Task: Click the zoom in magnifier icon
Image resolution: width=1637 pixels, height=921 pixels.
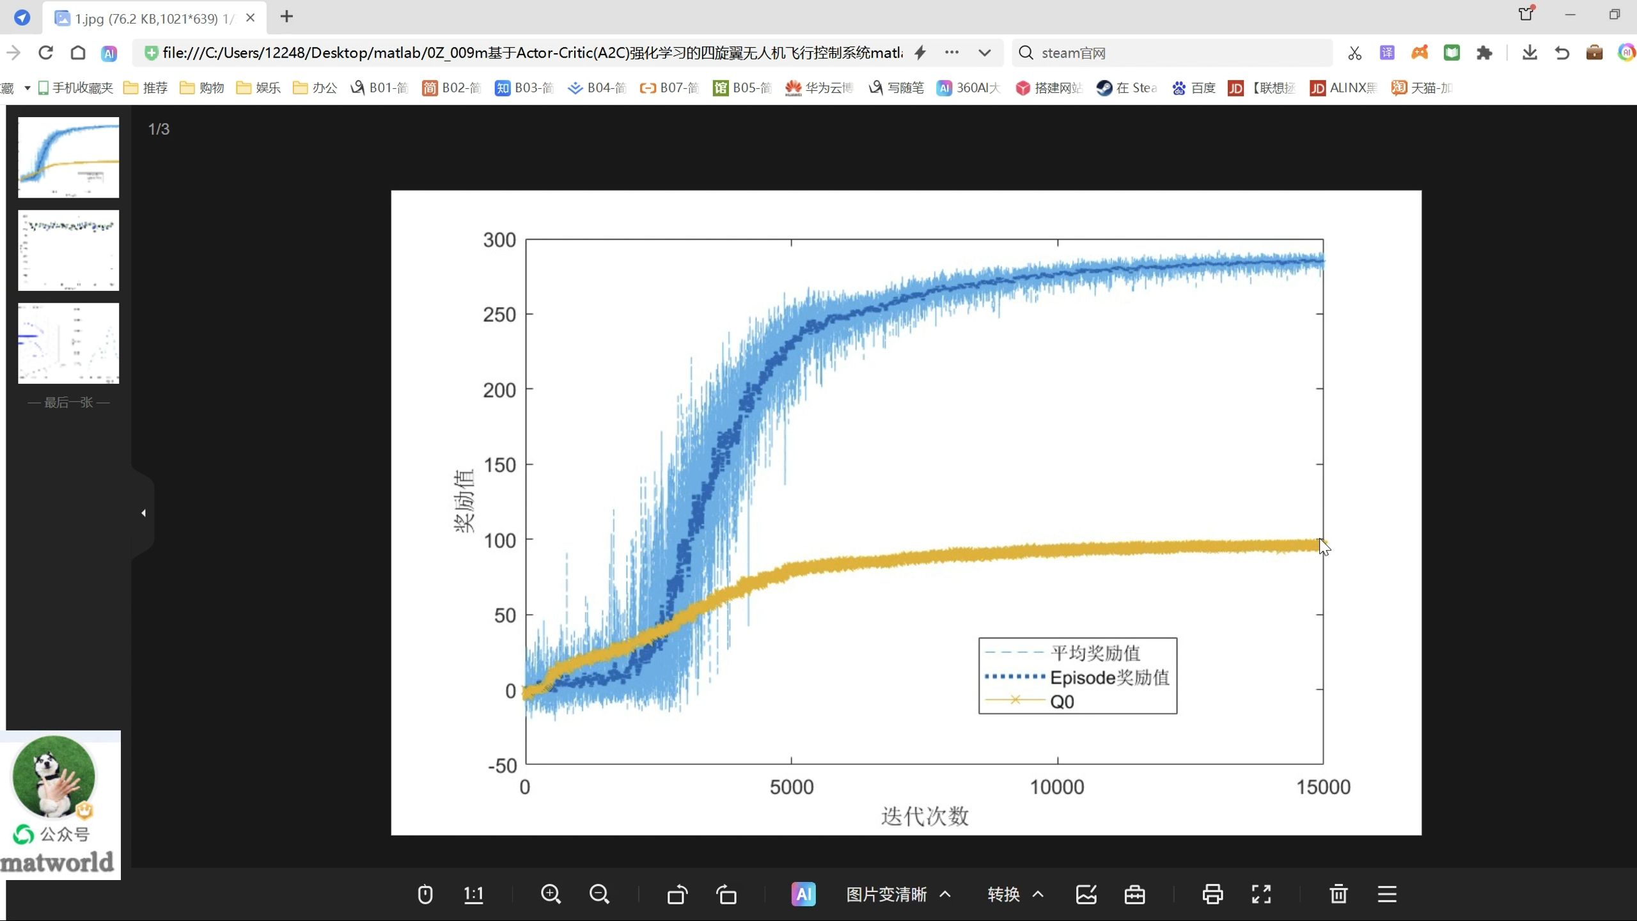Action: [551, 894]
